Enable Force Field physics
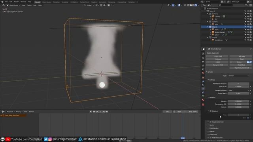Screen dimensions: 253x142 [x=217, y=56]
